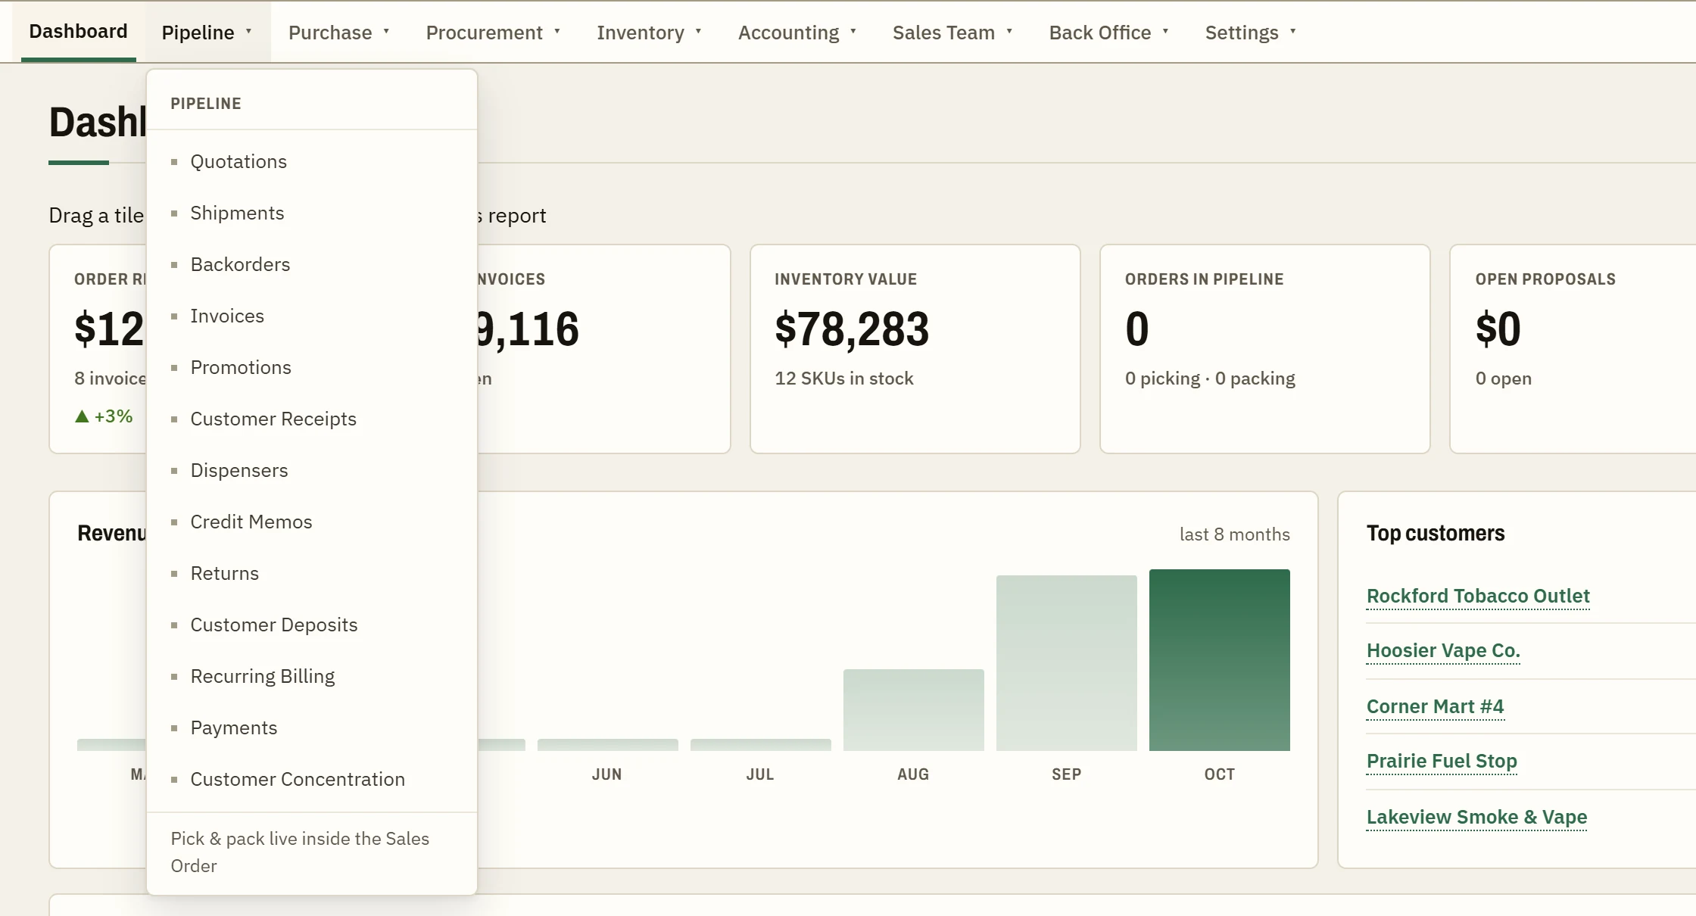Go to Recurring Billing

tap(312, 676)
